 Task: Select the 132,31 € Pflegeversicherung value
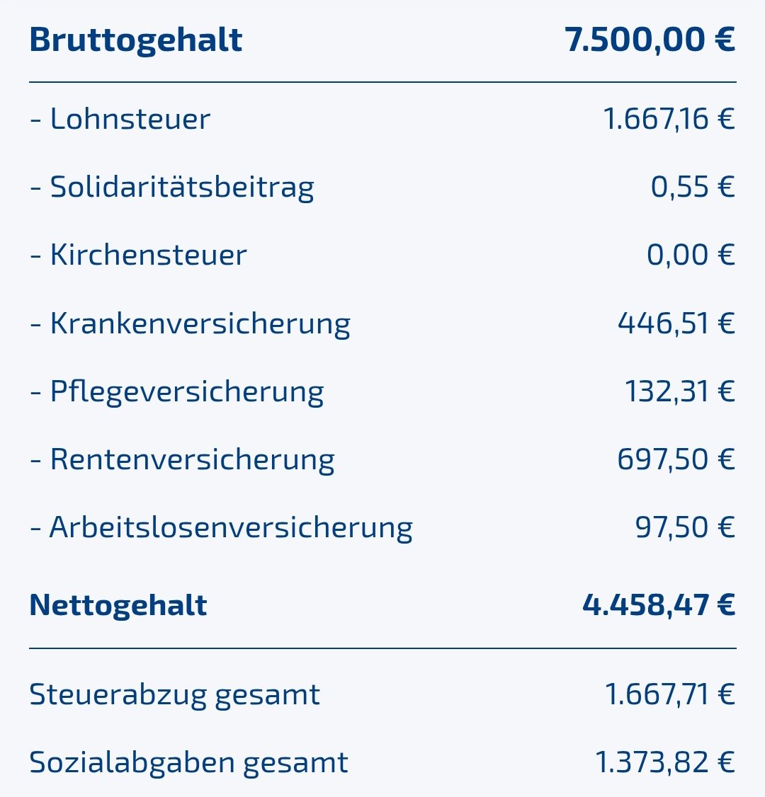tap(679, 391)
